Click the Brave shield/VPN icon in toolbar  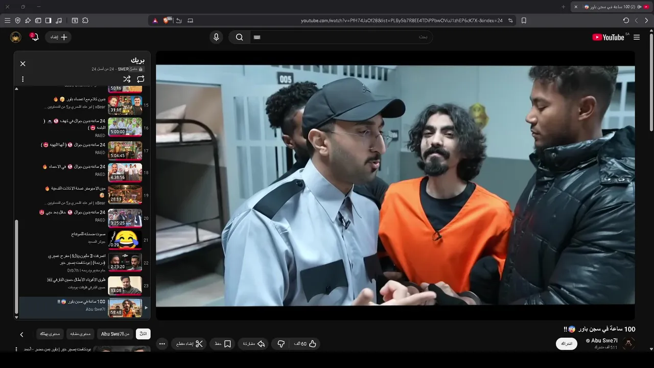[x=18, y=20]
